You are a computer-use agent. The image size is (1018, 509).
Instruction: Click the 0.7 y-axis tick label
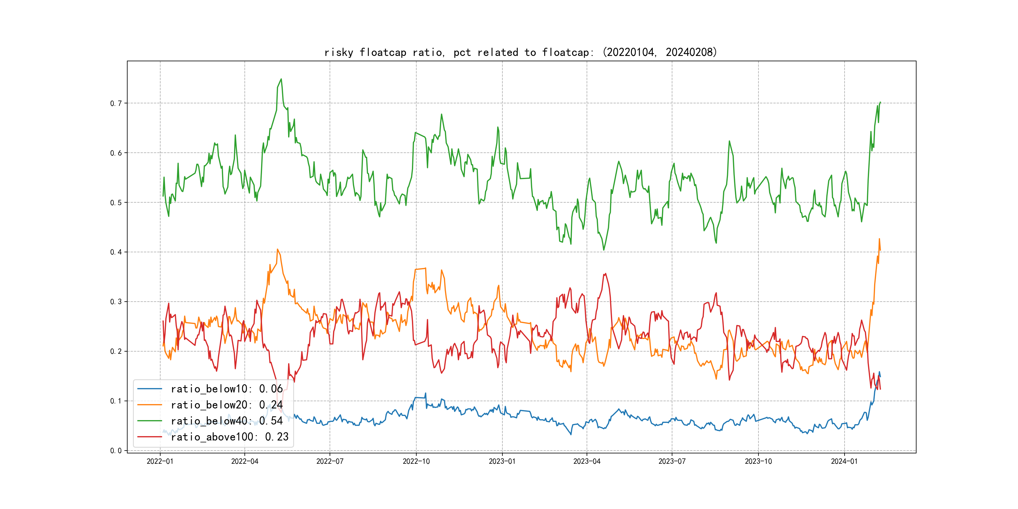click(x=116, y=104)
